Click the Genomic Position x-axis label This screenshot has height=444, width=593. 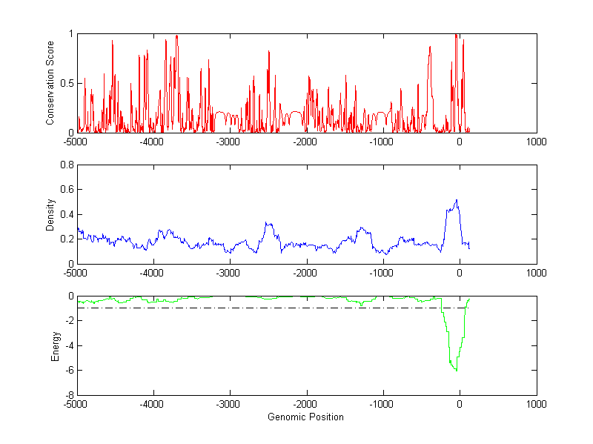click(x=305, y=417)
